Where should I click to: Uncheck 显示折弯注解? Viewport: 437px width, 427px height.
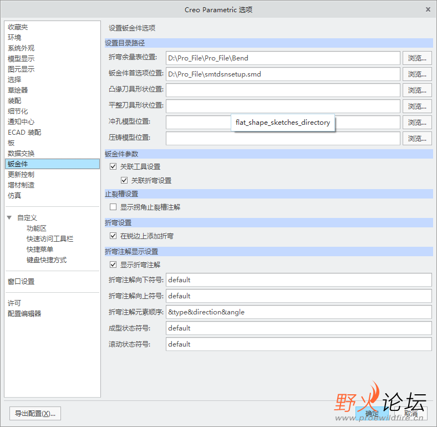coord(113,265)
